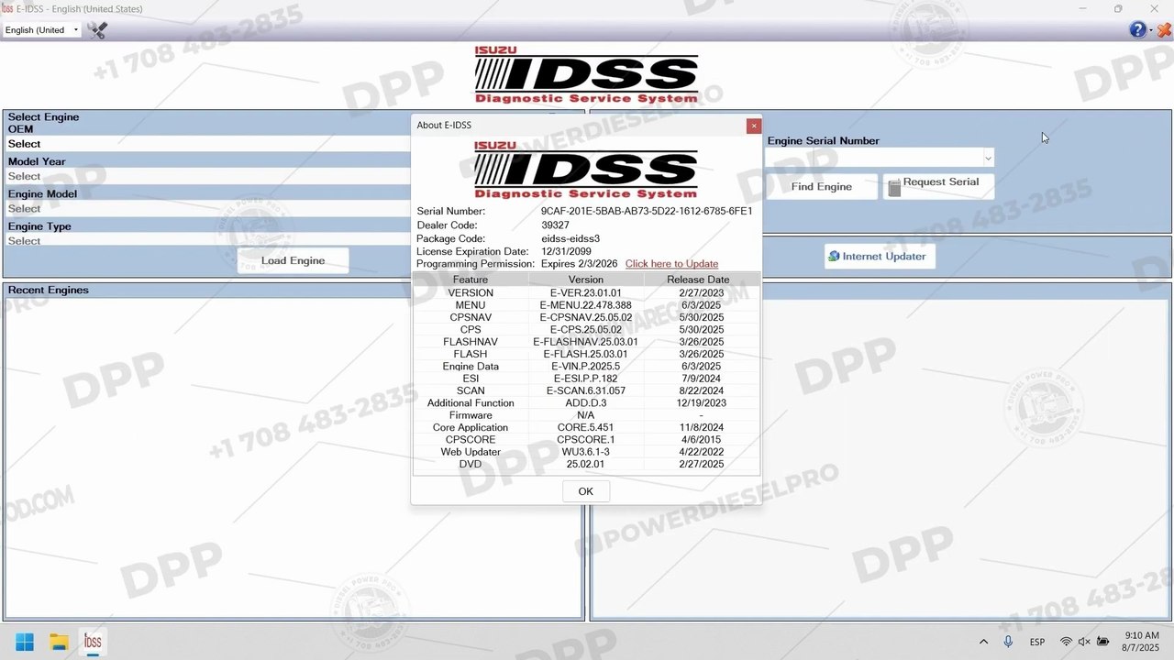
Task: Click version cell E-ESI.P.P.182
Action: (586, 379)
